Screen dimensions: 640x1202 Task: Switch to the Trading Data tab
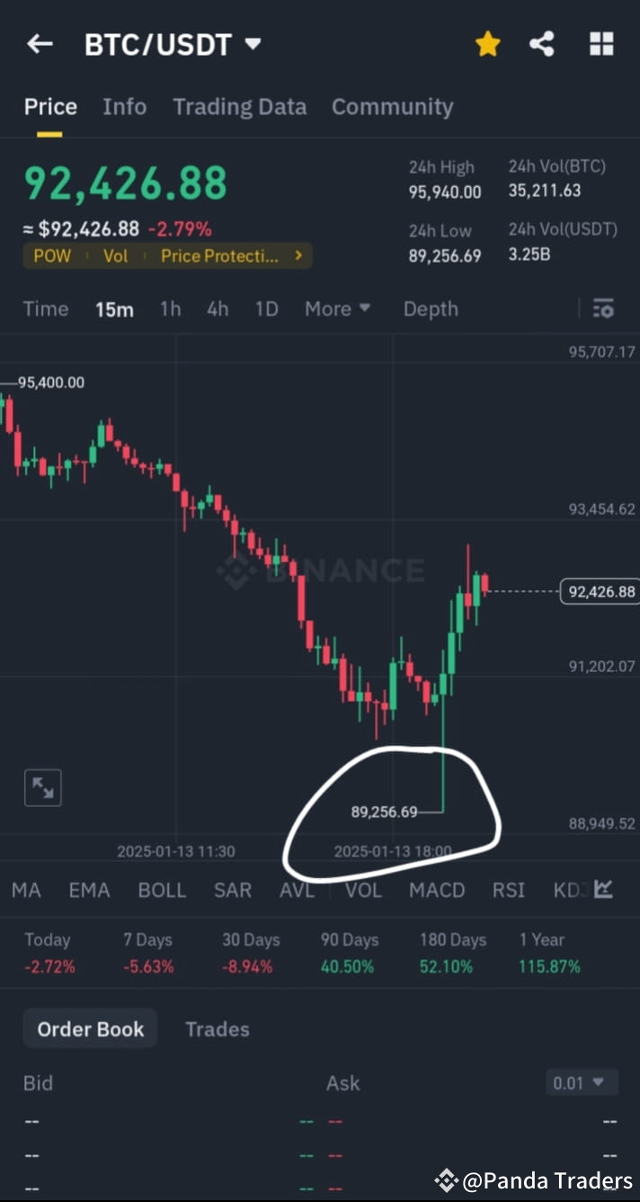click(x=239, y=106)
